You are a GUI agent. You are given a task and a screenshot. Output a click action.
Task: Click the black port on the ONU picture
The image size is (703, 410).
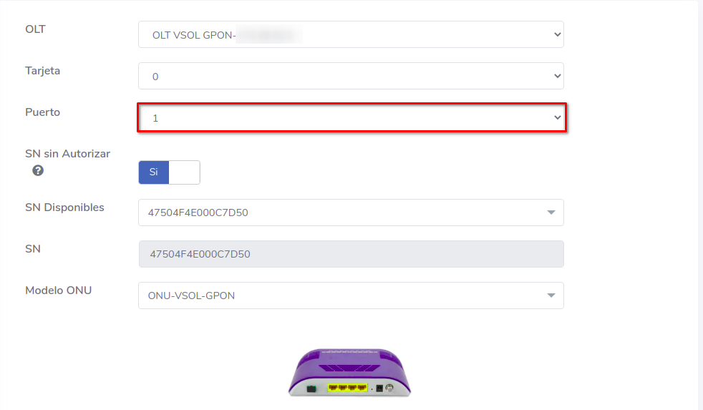[x=379, y=389]
